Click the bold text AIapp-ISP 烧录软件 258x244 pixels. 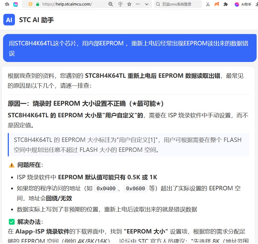click(42, 232)
